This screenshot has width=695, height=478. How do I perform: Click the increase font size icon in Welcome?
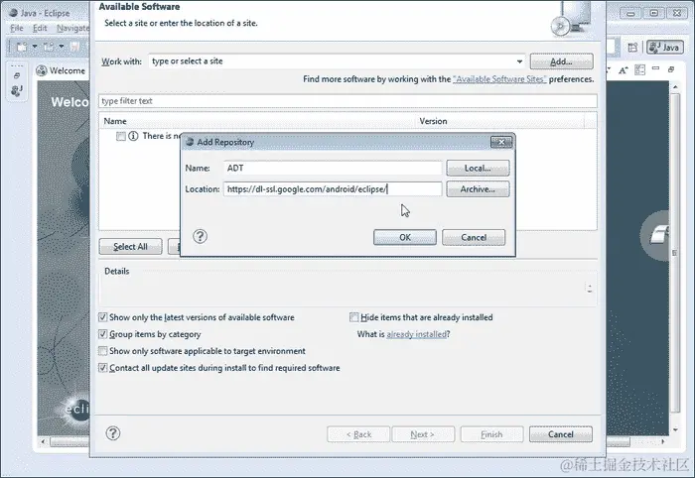pos(624,70)
